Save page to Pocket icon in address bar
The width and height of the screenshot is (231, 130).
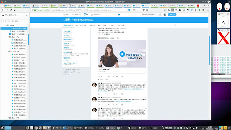pyautogui.click(x=144, y=10)
